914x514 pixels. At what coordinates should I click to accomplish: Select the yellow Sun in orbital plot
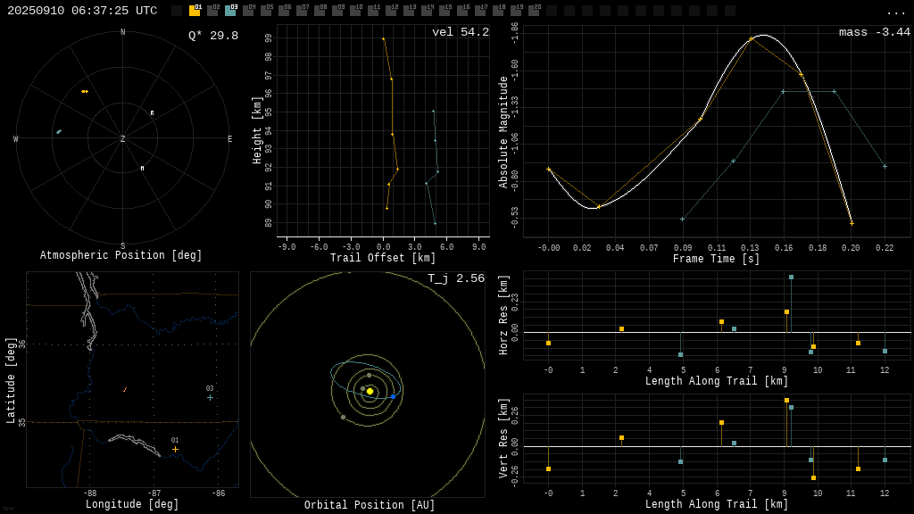point(370,391)
